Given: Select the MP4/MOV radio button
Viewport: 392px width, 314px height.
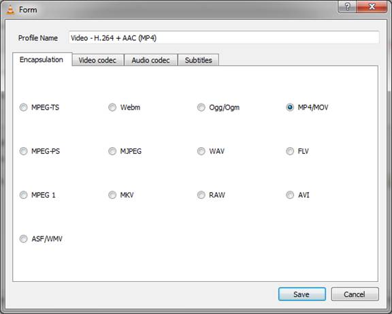Looking at the screenshot, I should (290, 108).
